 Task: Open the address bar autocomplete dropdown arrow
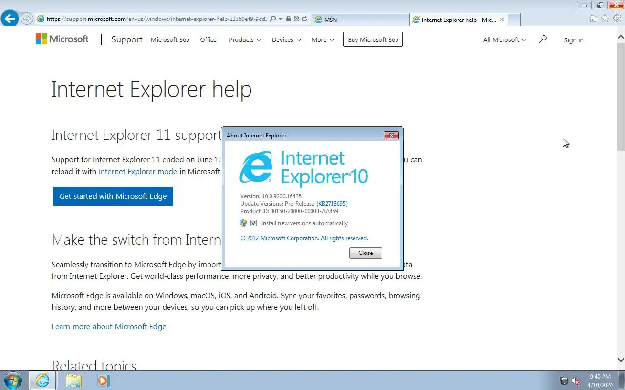point(281,19)
